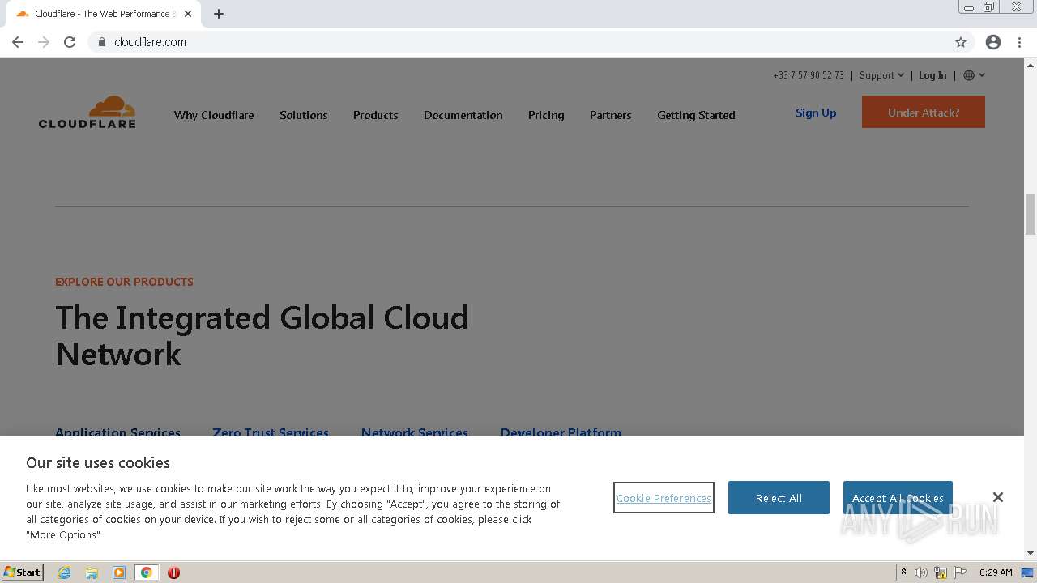Click the Under Attack? button

coord(924,112)
